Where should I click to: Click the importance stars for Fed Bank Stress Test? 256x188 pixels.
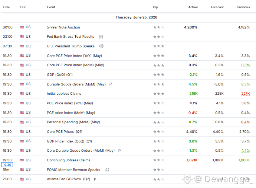coord(159,37)
